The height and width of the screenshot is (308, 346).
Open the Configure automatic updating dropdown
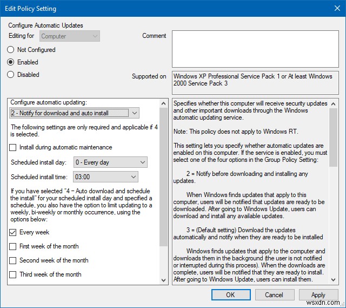75,113
